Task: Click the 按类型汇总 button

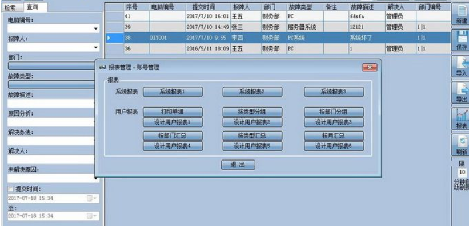Action: click(252, 135)
